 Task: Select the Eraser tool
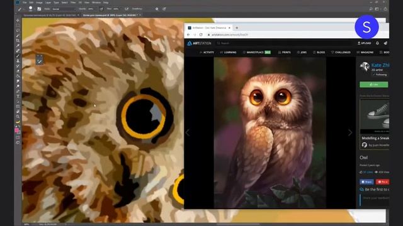[18, 71]
